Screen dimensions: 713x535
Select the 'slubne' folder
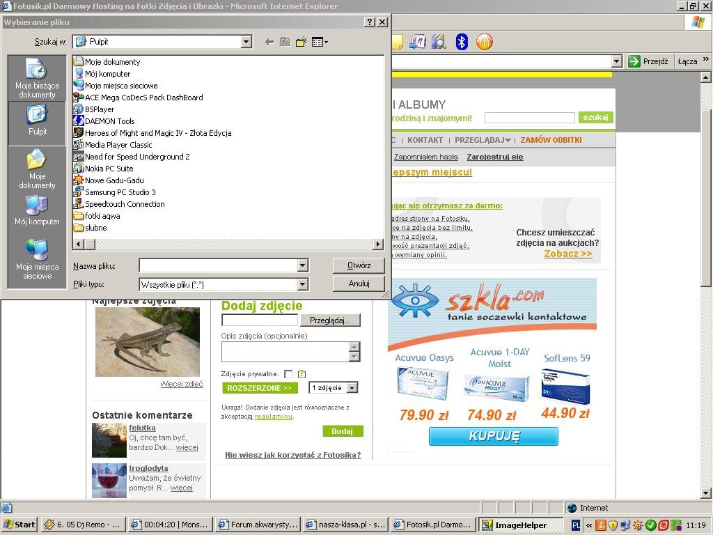pos(91,228)
